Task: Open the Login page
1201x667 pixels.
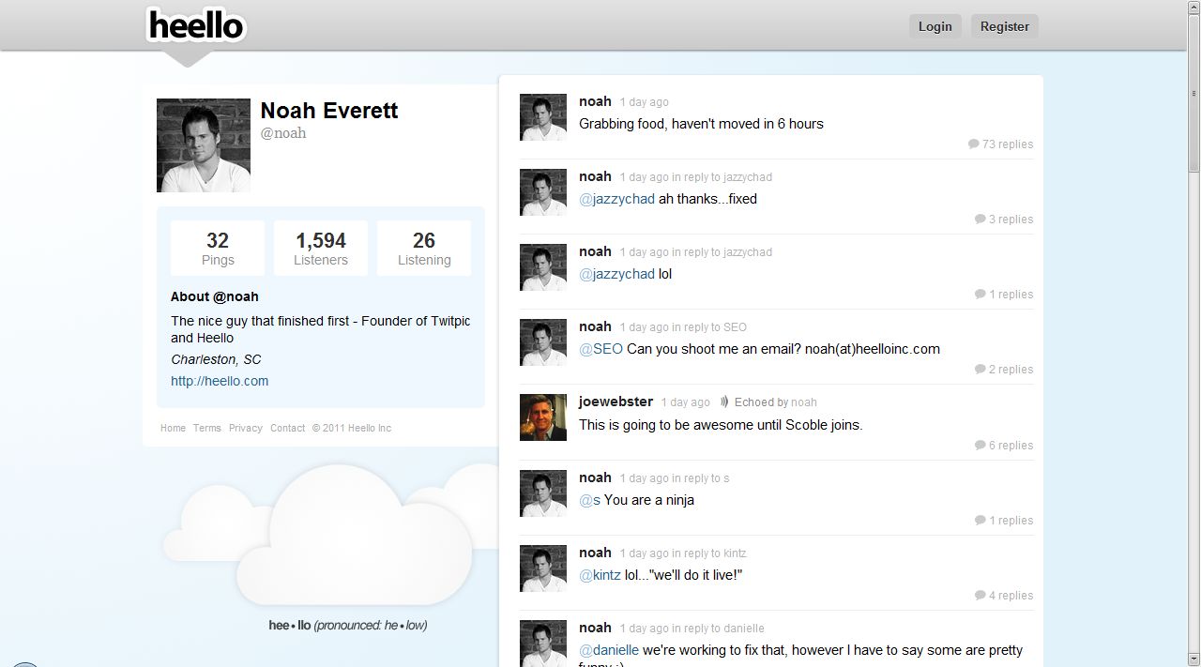Action: click(x=935, y=26)
